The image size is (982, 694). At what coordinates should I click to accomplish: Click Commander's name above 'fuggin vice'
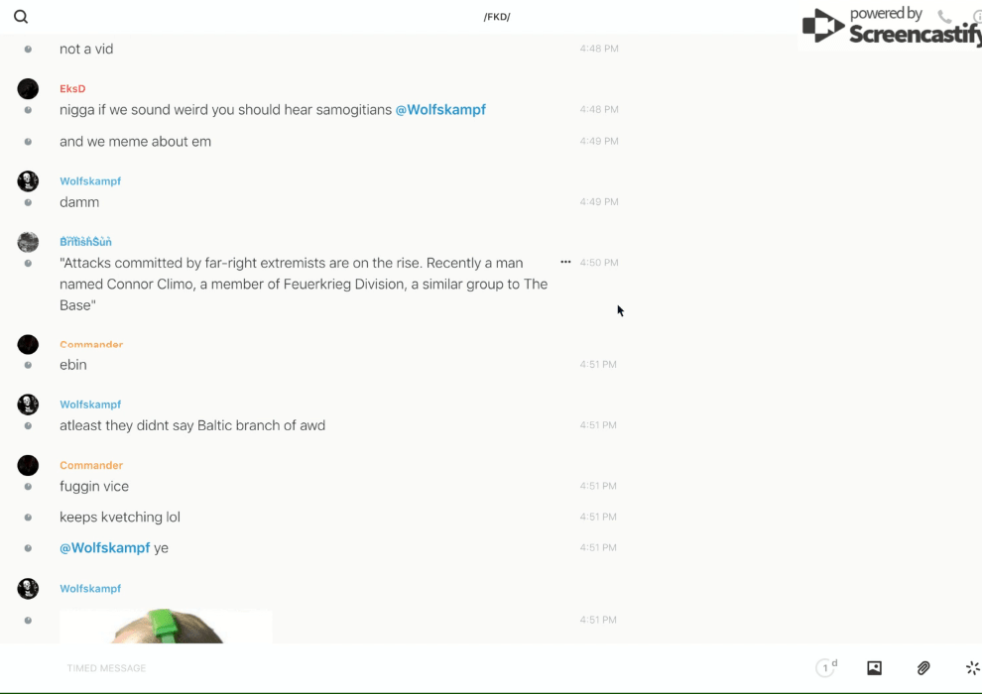(x=91, y=465)
